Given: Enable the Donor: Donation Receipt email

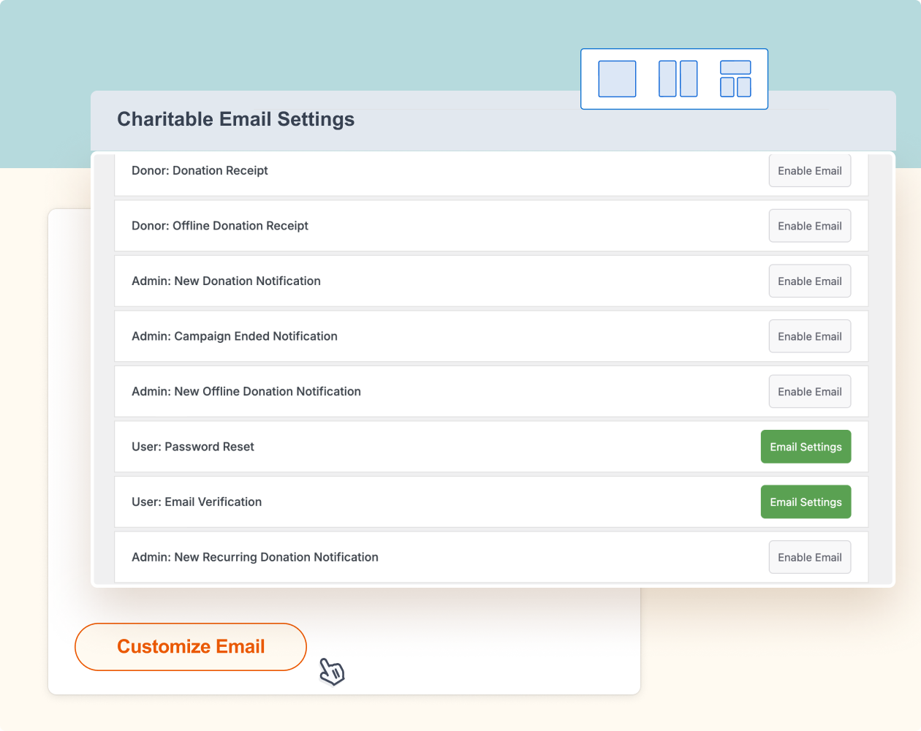Looking at the screenshot, I should 809,170.
